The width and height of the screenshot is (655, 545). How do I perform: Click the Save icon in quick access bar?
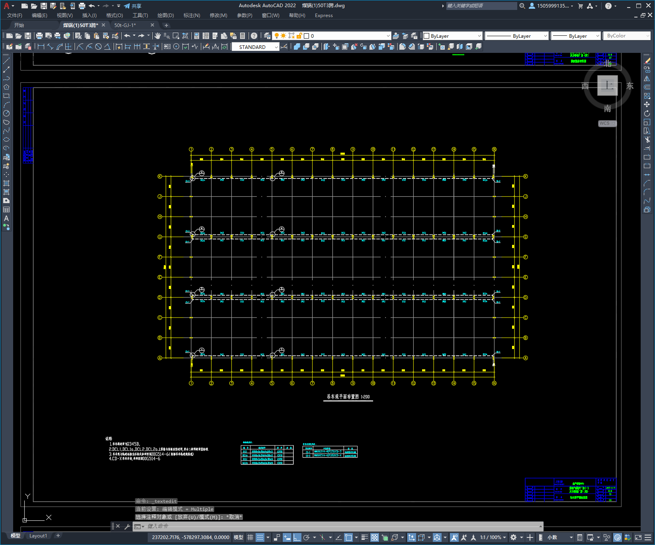[44, 6]
